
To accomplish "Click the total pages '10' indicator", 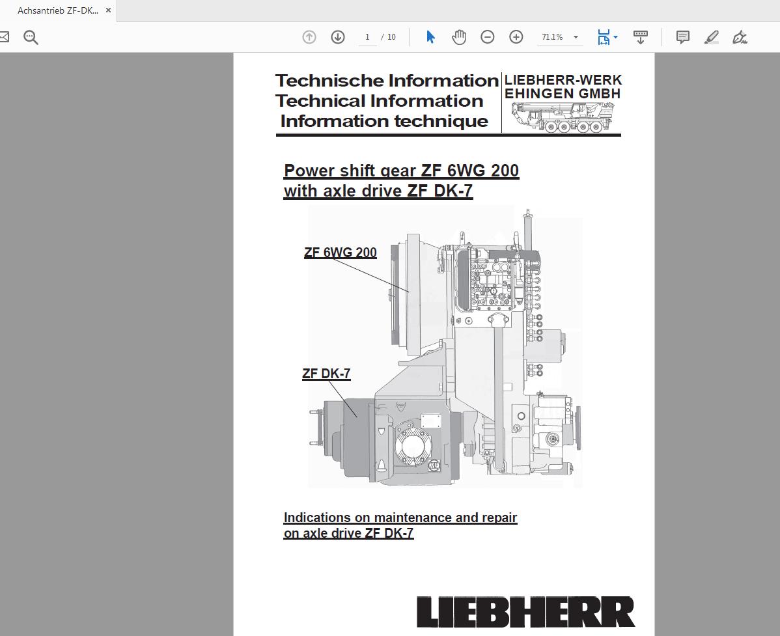I will tap(391, 37).
